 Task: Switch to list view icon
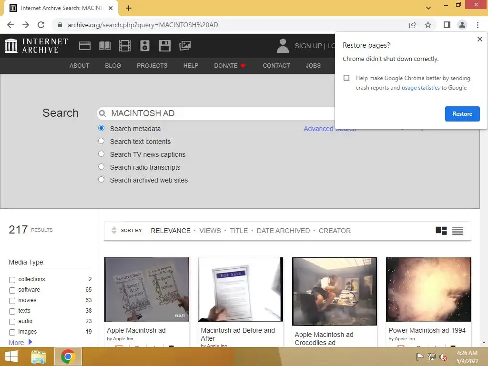pos(457,231)
